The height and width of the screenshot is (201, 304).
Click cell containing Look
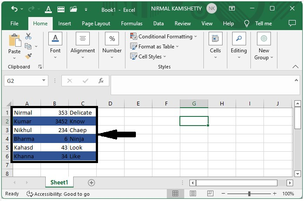82,148
